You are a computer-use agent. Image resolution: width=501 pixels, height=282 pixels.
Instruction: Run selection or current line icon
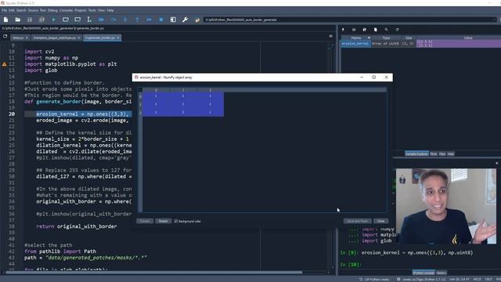(89, 20)
